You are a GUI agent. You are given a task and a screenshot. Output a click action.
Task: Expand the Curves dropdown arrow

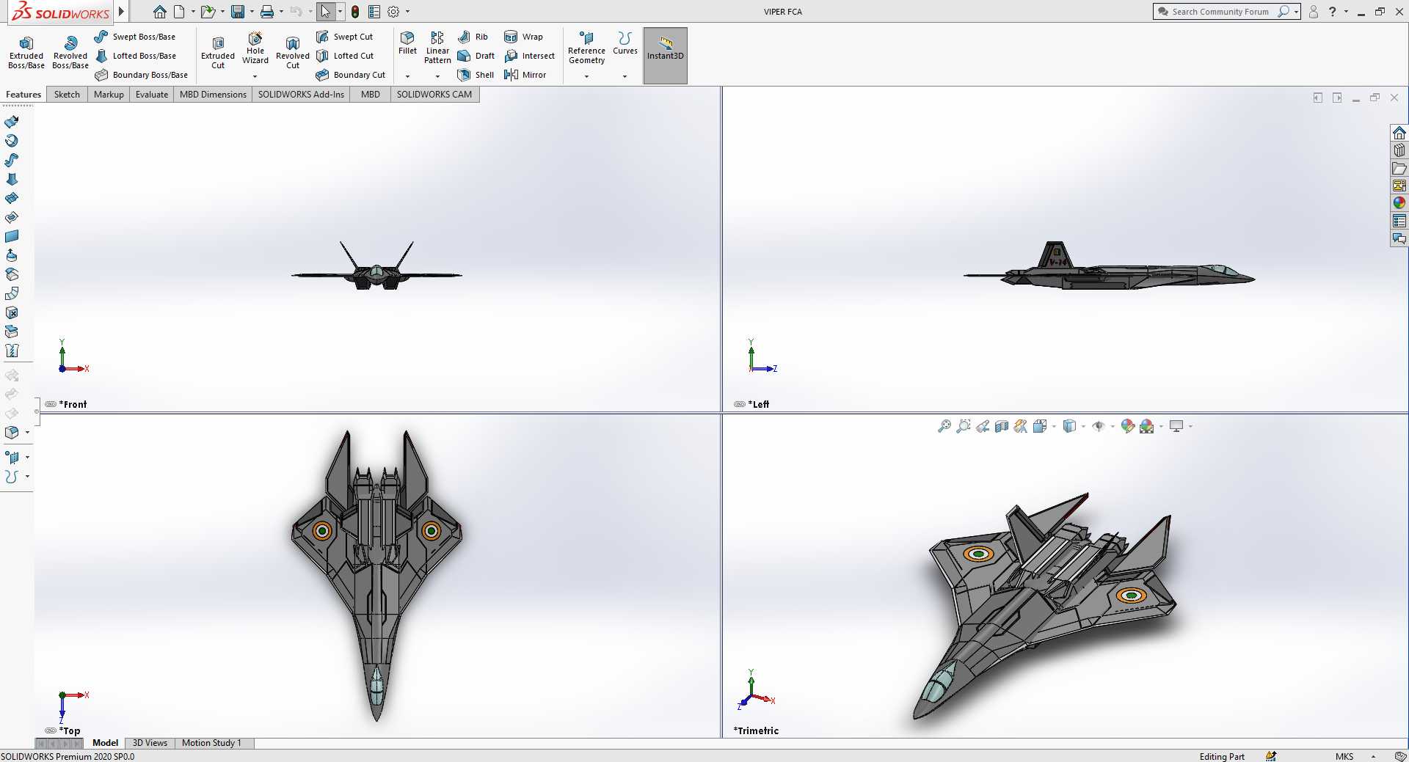pyautogui.click(x=625, y=76)
